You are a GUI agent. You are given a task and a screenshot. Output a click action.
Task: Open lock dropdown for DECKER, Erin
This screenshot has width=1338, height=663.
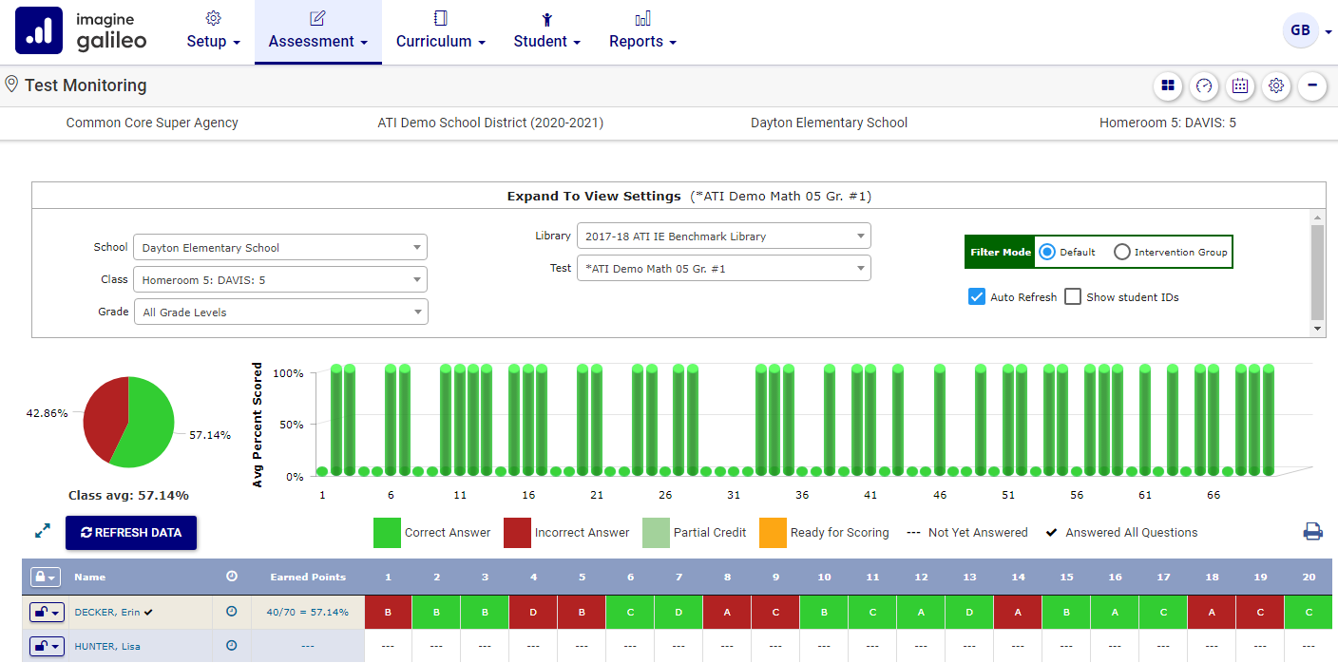click(x=47, y=612)
